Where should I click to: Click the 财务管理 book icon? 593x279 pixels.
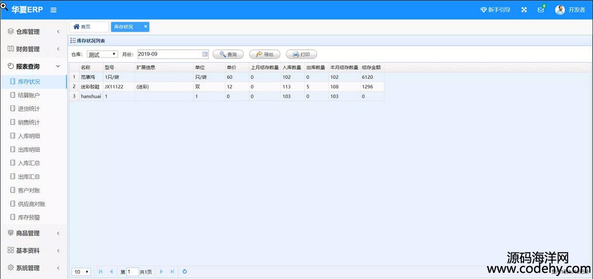[10, 49]
